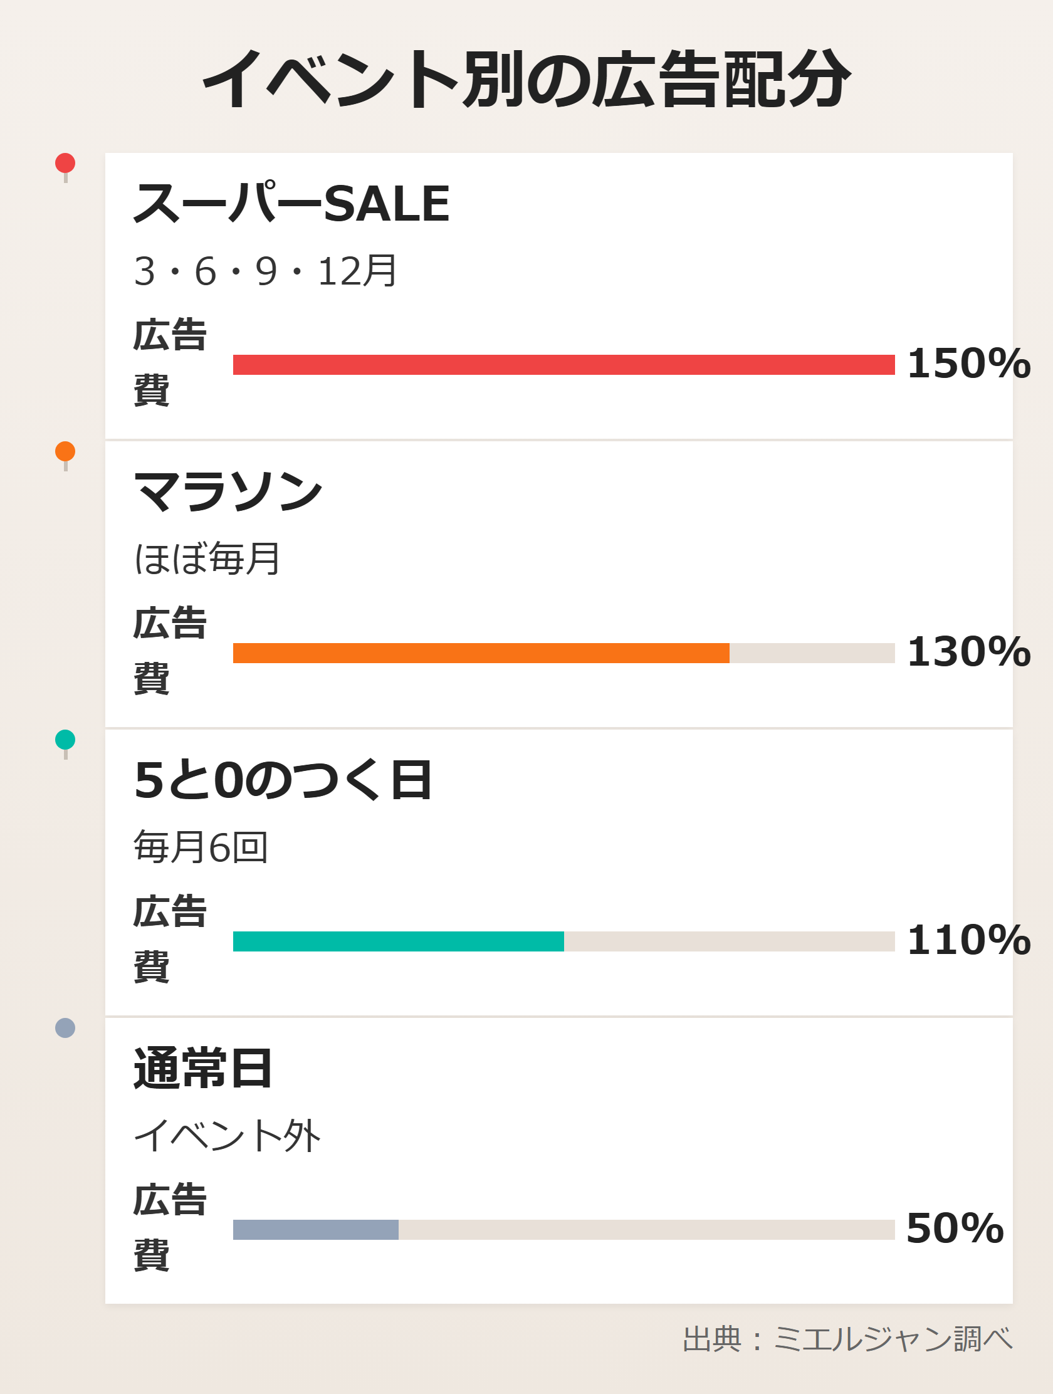Click the 150% value label
The width and height of the screenshot is (1053, 1394).
click(x=968, y=364)
